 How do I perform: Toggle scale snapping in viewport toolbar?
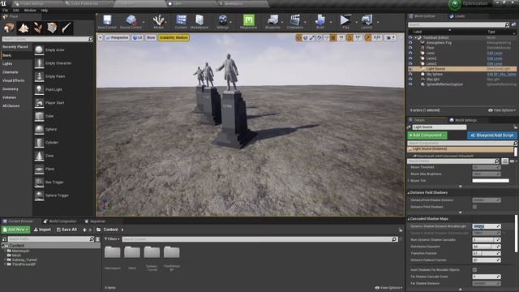click(x=368, y=38)
